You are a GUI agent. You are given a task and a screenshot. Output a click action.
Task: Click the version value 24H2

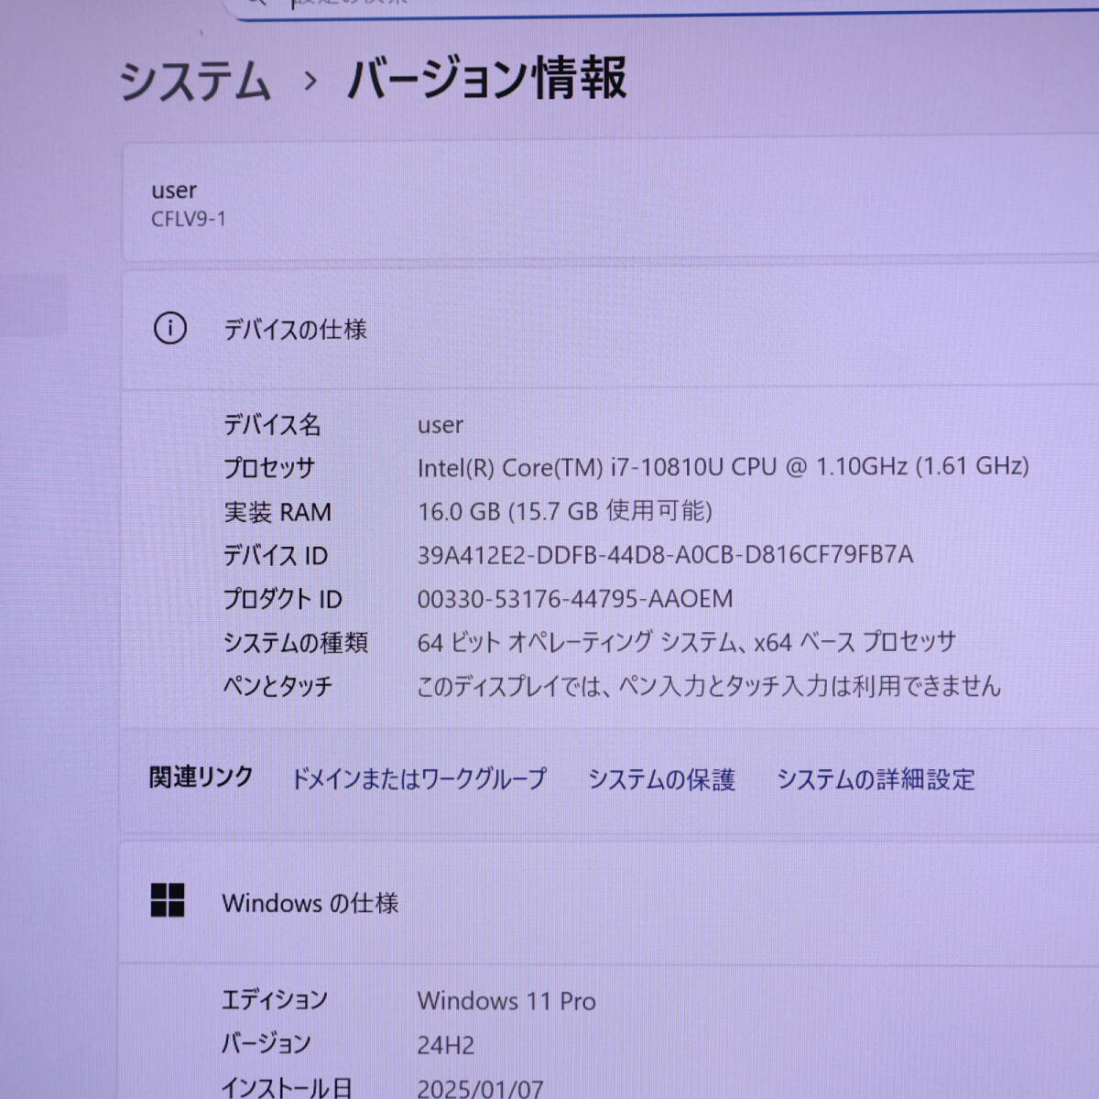446,1045
